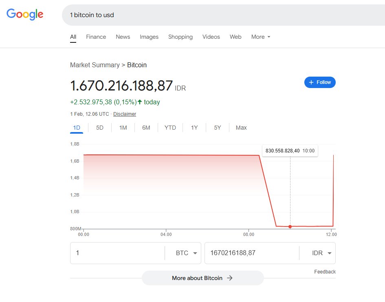385x302 pixels.
Task: Go to the Videos tab
Action: coord(211,37)
